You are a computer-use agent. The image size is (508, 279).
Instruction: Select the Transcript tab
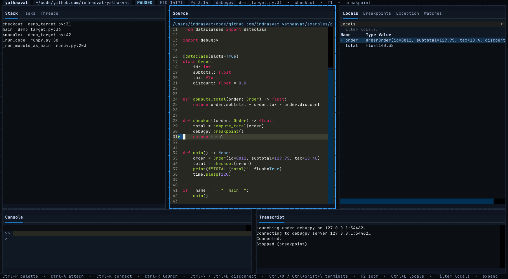(x=272, y=217)
